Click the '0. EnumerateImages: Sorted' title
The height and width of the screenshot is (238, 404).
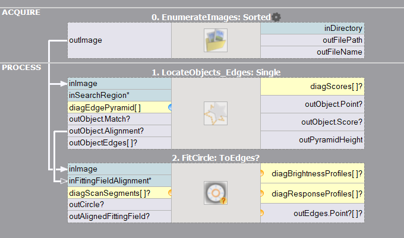[x=211, y=17]
